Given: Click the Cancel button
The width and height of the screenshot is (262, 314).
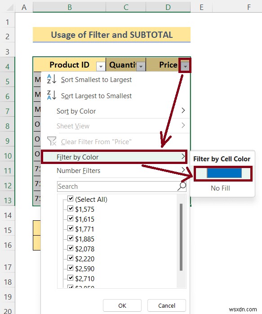Looking at the screenshot, I should click(x=167, y=305).
